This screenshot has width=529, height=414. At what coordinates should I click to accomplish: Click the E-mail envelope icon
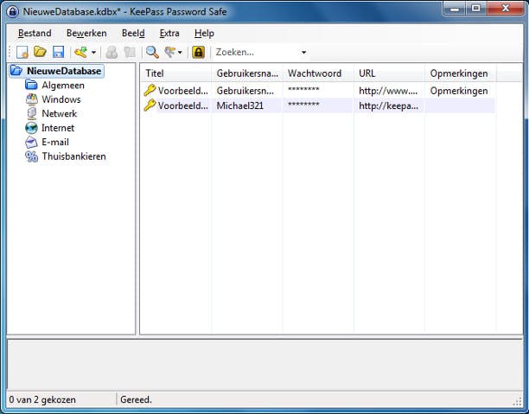[x=31, y=142]
